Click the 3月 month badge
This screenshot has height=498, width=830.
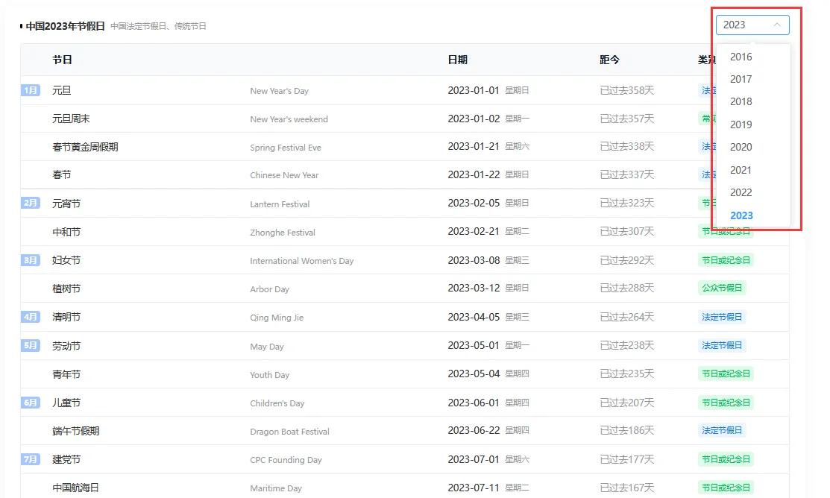pos(30,260)
